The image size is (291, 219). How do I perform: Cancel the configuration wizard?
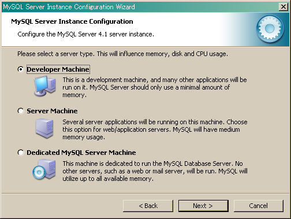tap(259, 206)
